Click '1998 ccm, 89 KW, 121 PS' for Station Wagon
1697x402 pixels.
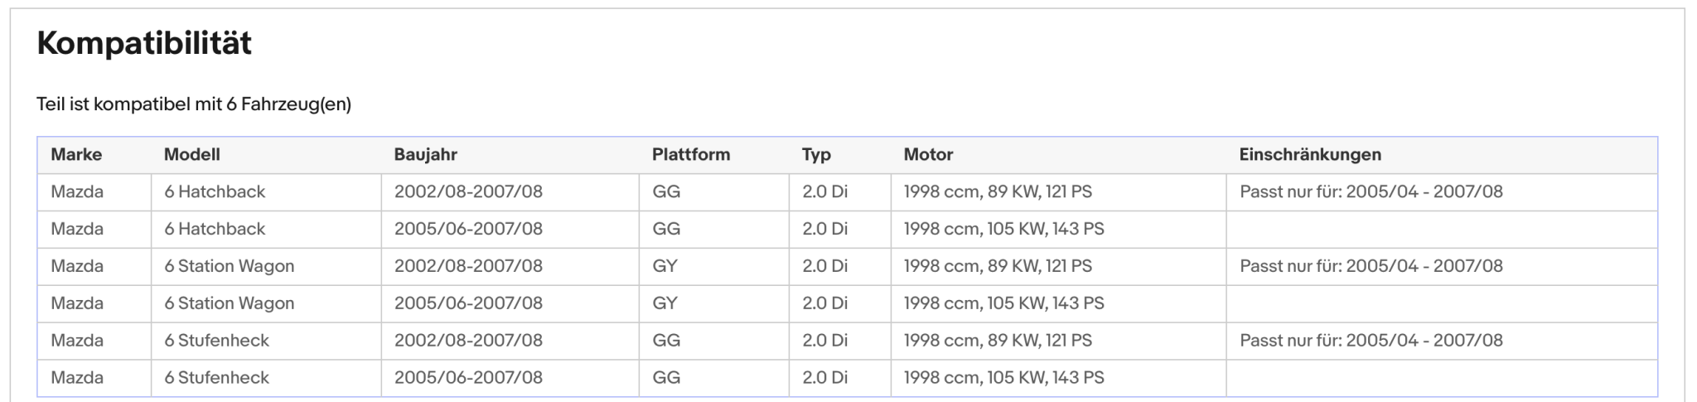coord(998,266)
